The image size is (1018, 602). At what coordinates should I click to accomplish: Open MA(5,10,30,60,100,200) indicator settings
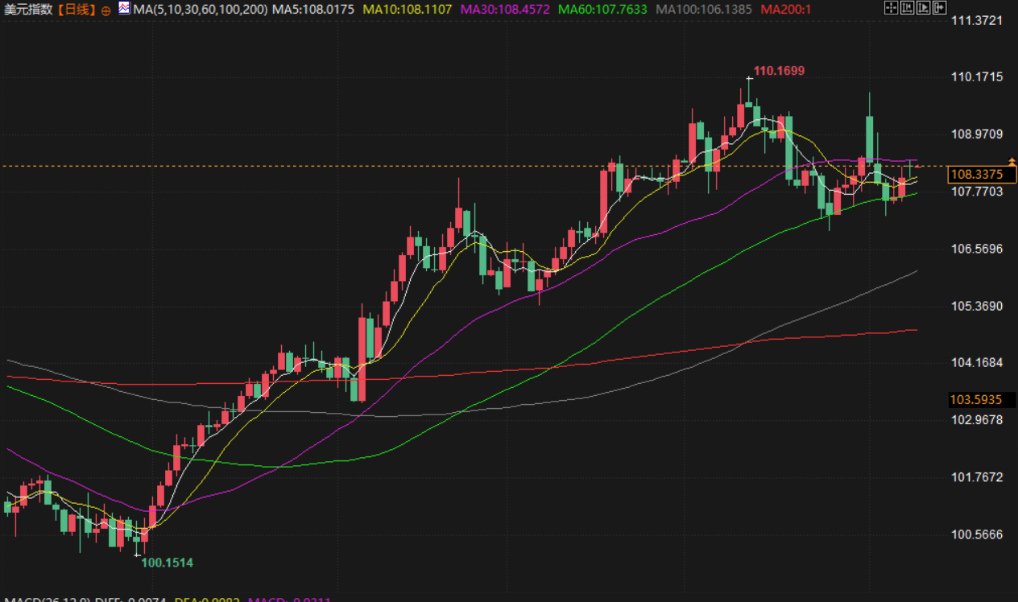pos(201,10)
